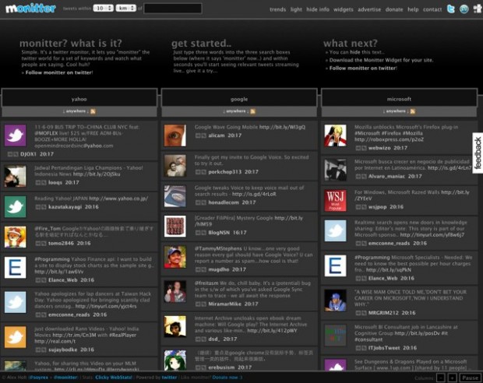The width and height of the screenshot is (483, 383).
Task: Open @soyrex link in footer
Action: (38, 377)
